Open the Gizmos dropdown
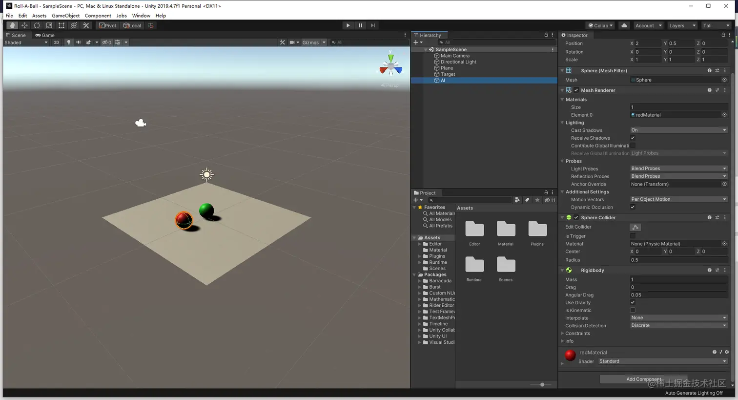Image resolution: width=738 pixels, height=400 pixels. click(314, 42)
